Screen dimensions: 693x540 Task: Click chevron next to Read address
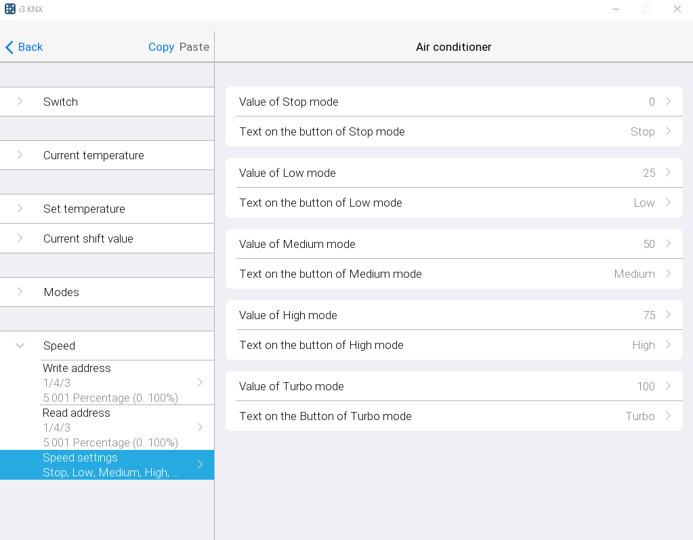200,428
